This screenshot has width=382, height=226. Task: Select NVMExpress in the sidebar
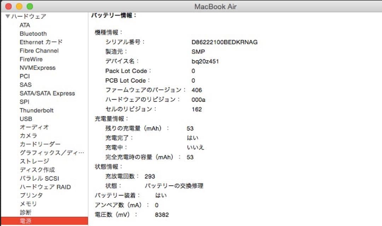coord(37,68)
